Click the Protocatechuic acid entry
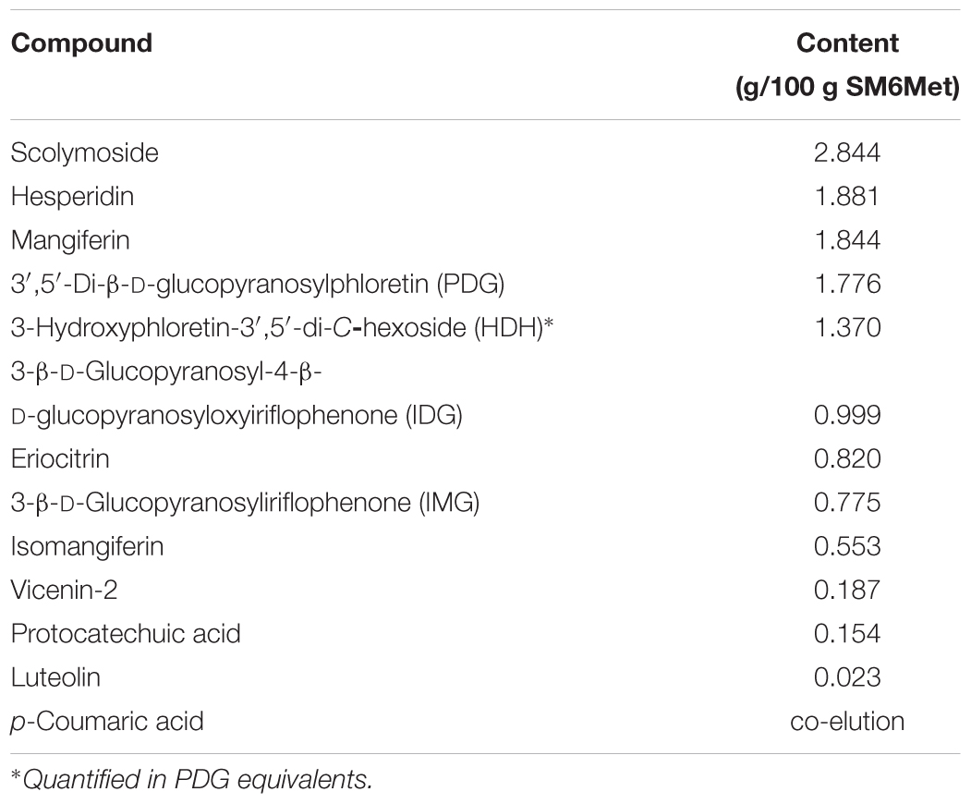 point(126,634)
